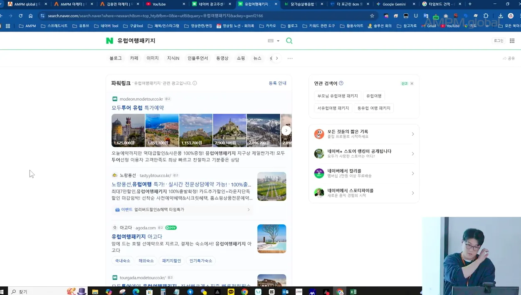The image size is (521, 295).
Task: Click the 서유럽여행 패키지 related keyword
Action: tap(333, 108)
